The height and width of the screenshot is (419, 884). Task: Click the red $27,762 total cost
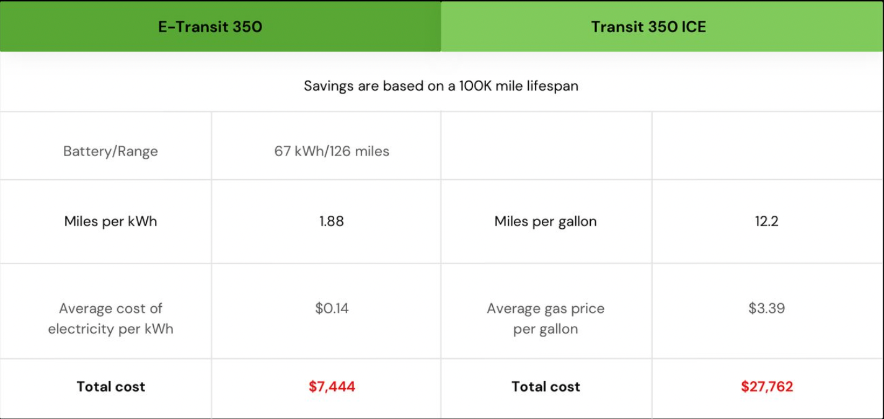pos(767,387)
